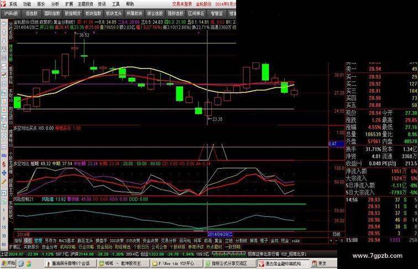Open the 帮助 menu
This screenshot has height=269, width=418.
coord(130,4)
